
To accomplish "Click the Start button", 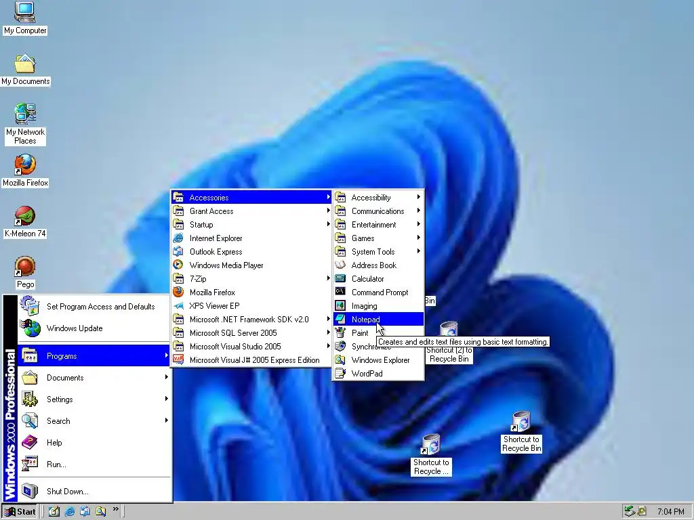I will tap(20, 512).
